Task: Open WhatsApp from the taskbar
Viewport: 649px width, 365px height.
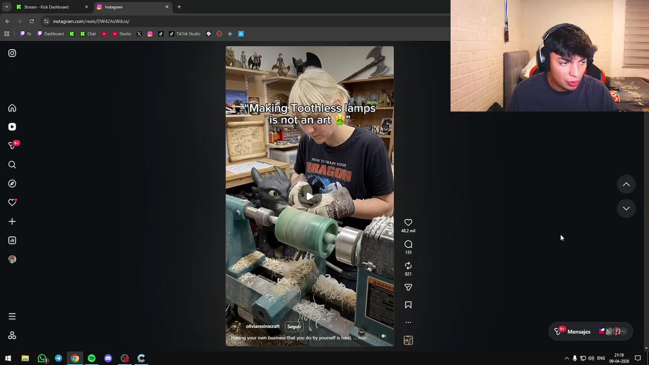Action: click(42, 358)
